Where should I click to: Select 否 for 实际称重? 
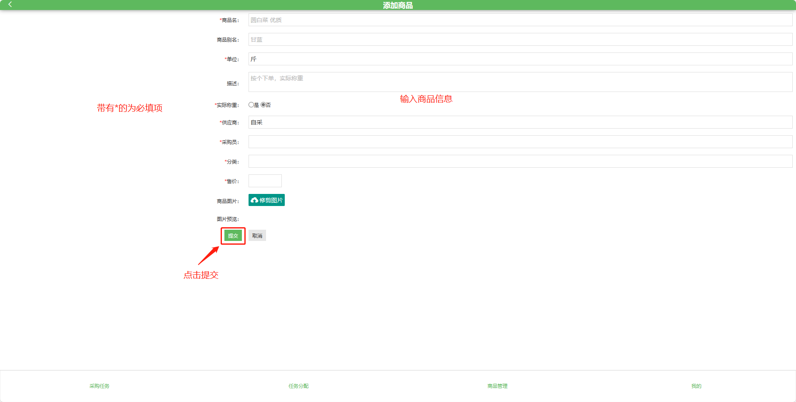click(x=263, y=105)
